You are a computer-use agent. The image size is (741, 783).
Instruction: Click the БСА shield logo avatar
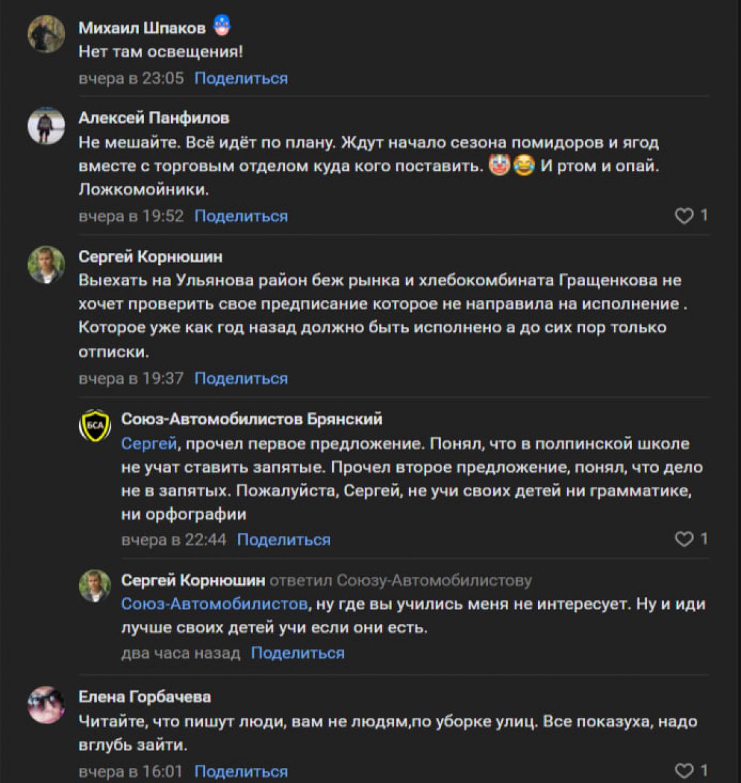pos(95,425)
